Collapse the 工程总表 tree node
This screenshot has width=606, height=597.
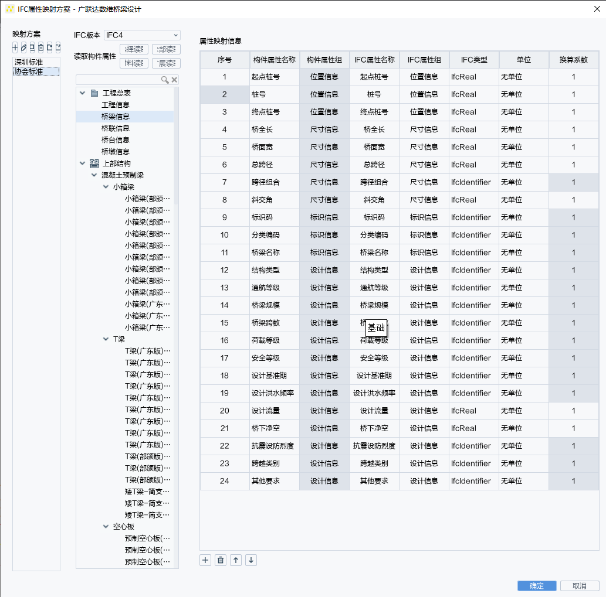coord(82,93)
